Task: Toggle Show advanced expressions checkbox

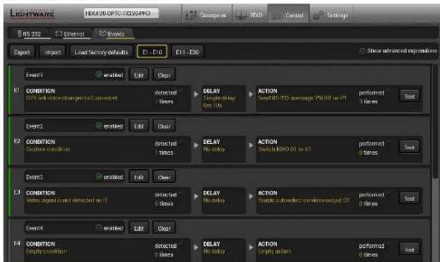Action: [x=363, y=51]
